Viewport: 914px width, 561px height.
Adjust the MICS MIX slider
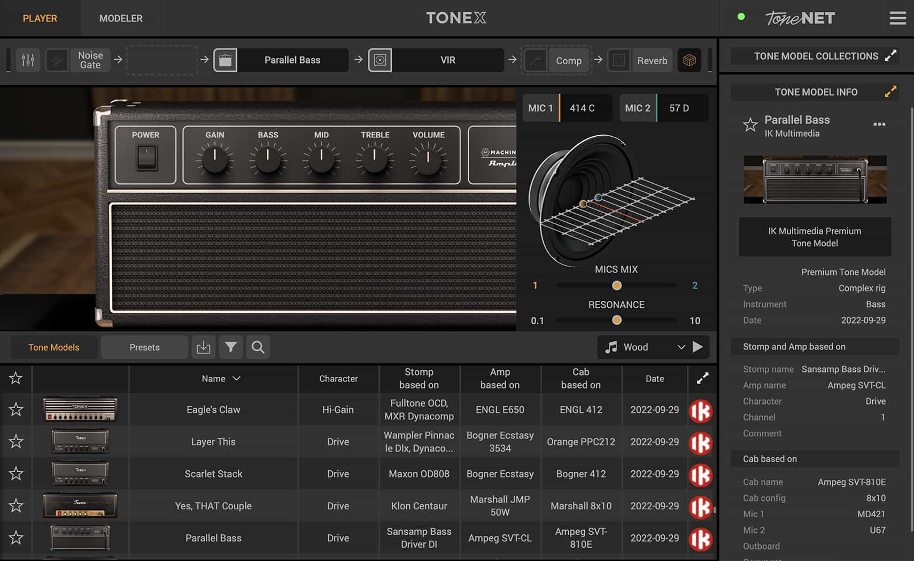click(x=617, y=285)
